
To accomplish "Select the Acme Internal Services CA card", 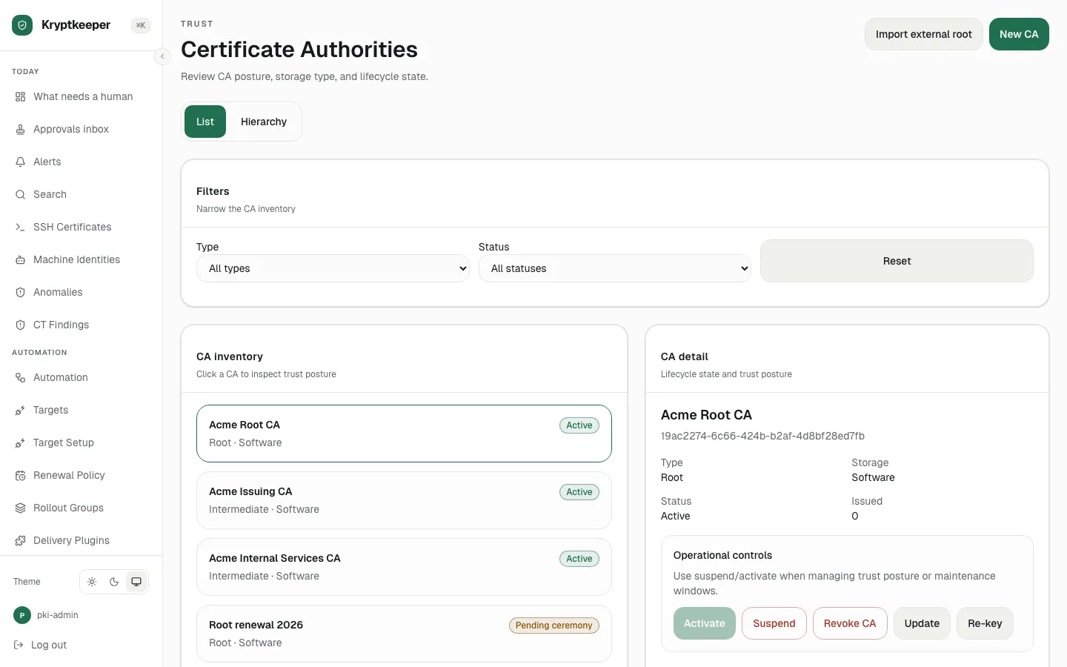I will (x=404, y=567).
